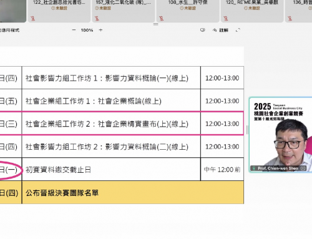The height and width of the screenshot is (239, 312).
Task: Click 未驗證 badge under 157_液化二氧化碳
Action: (103, 8)
